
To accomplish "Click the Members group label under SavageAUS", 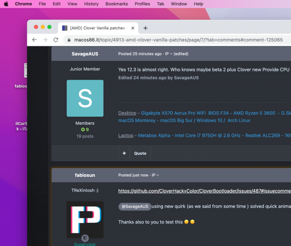I will point(85,123).
